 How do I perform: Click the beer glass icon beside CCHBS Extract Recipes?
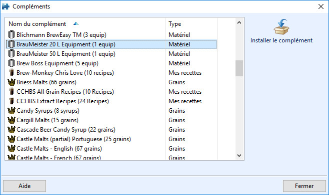(11, 101)
